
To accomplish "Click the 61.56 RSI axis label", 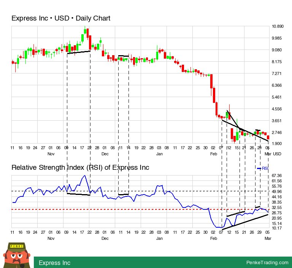I will tap(277, 181).
